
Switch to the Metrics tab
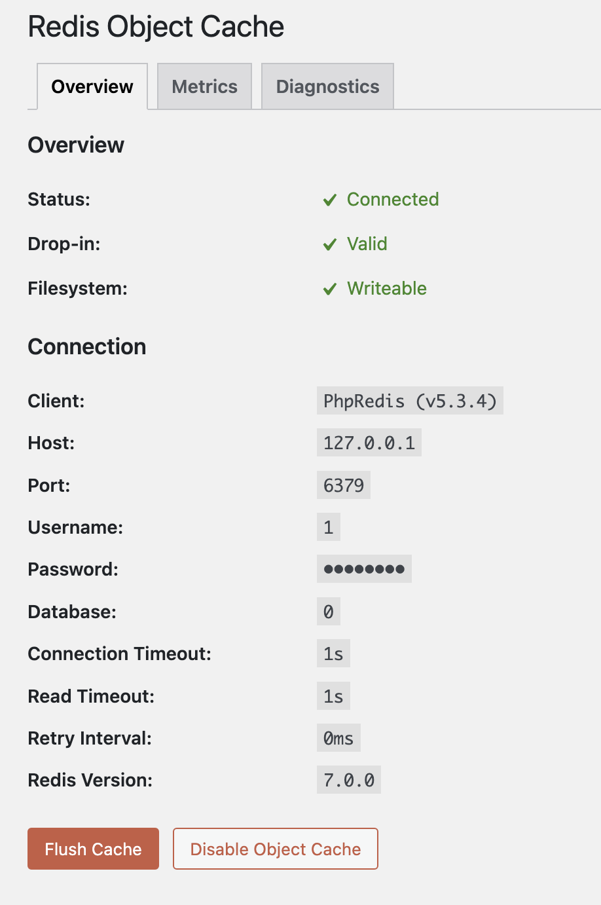[204, 86]
